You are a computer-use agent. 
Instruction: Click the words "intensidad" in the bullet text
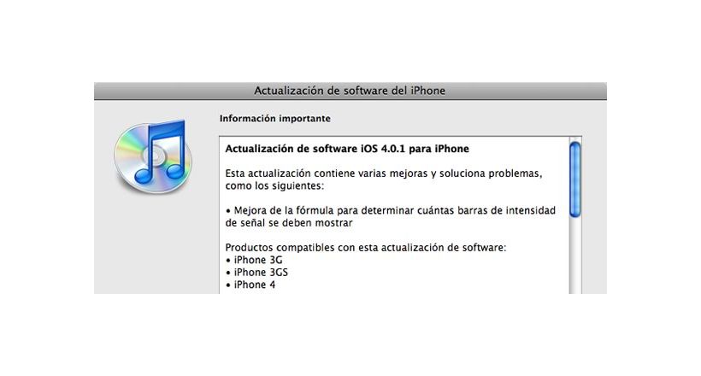[x=531, y=210]
